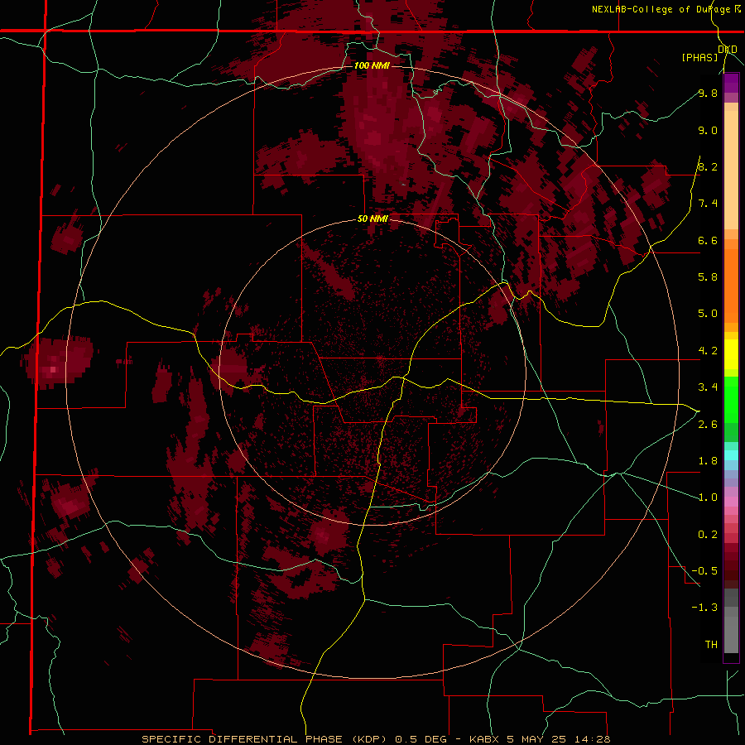Click the 1.8 legend value
Screen dimensions: 745x745
[x=708, y=461]
